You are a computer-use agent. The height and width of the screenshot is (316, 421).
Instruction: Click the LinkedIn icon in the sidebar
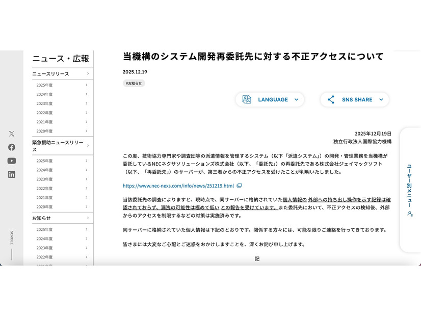point(11,174)
